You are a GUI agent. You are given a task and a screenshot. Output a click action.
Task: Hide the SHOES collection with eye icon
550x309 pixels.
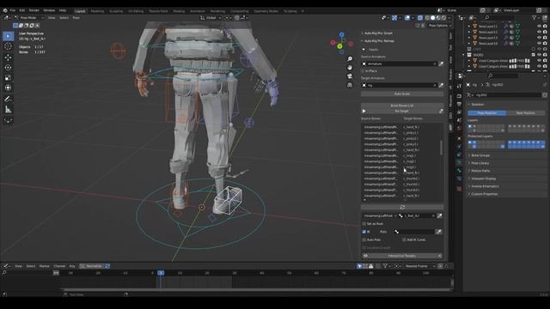[539, 55]
